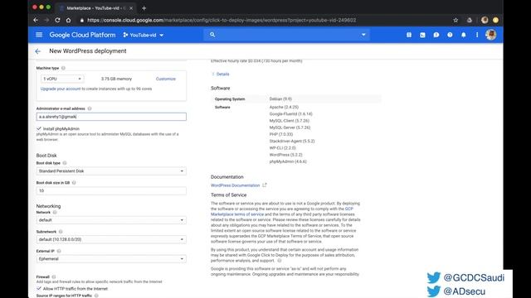Click the browser back arrow
Image resolution: width=531 pixels, height=298 pixels.
coord(36,20)
